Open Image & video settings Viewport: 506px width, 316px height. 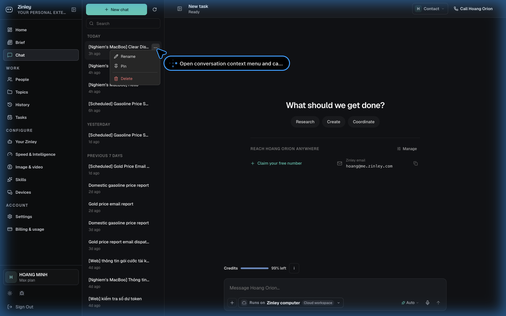point(41,167)
